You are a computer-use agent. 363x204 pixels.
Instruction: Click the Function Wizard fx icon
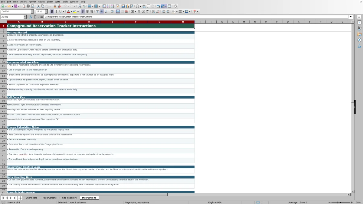(31, 17)
